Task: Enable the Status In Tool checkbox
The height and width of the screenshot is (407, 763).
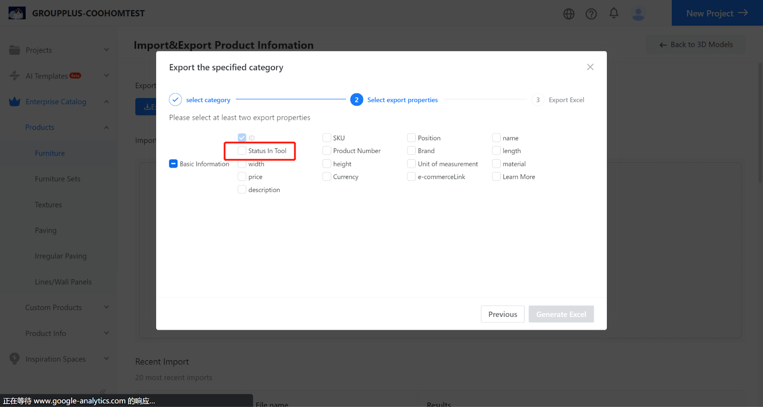Action: coord(242,151)
